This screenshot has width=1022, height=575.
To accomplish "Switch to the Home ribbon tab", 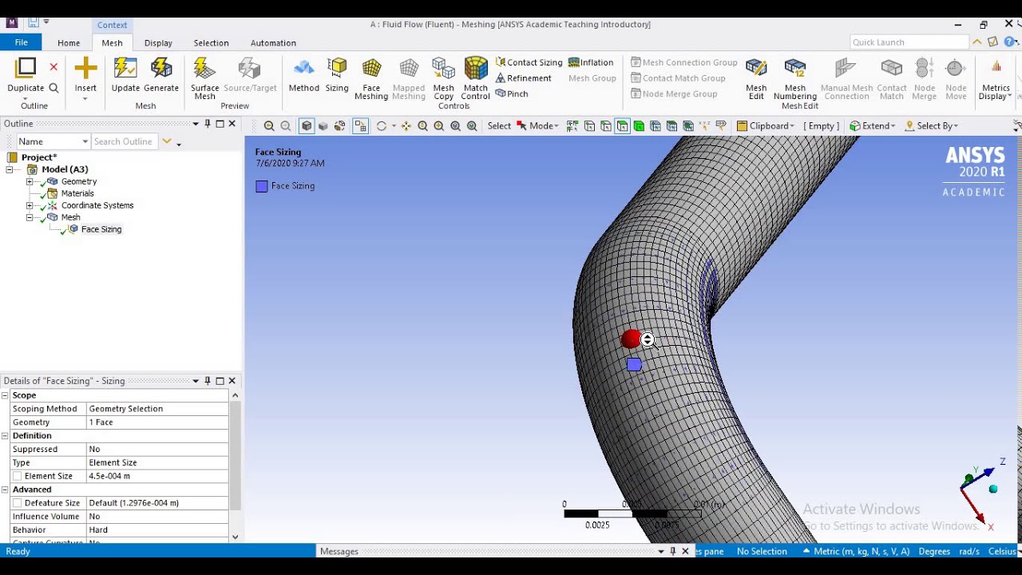I will pyautogui.click(x=69, y=43).
